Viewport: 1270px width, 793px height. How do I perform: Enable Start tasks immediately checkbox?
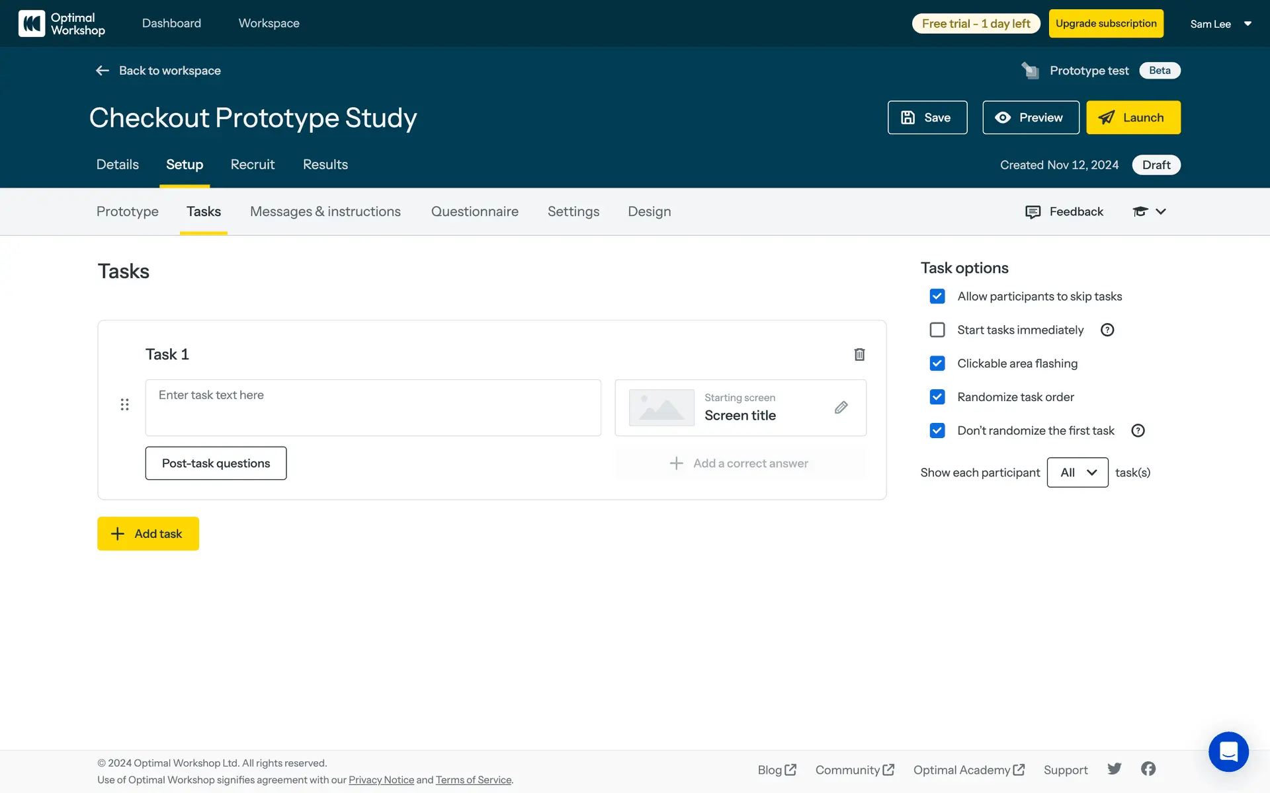click(x=937, y=330)
